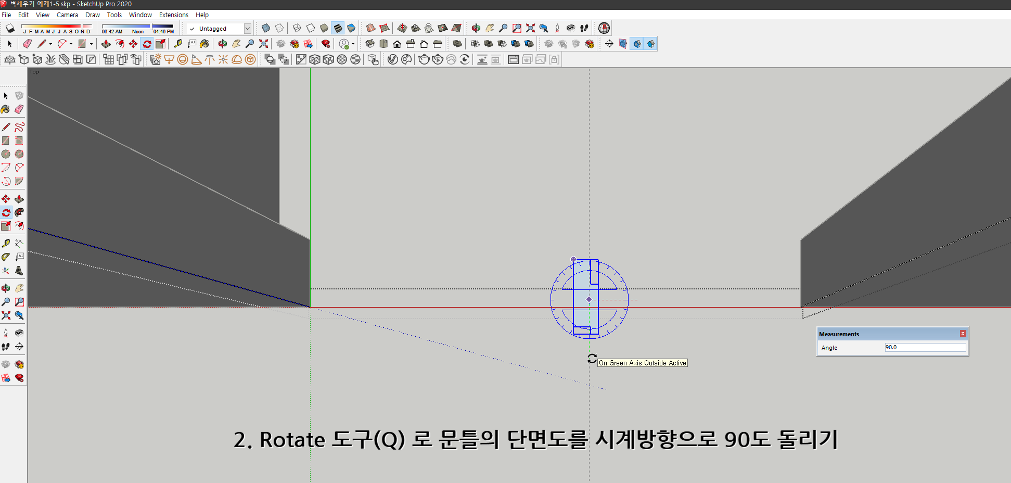
Task: Show V-Ray frame buffer window icon
Action: pos(513,59)
